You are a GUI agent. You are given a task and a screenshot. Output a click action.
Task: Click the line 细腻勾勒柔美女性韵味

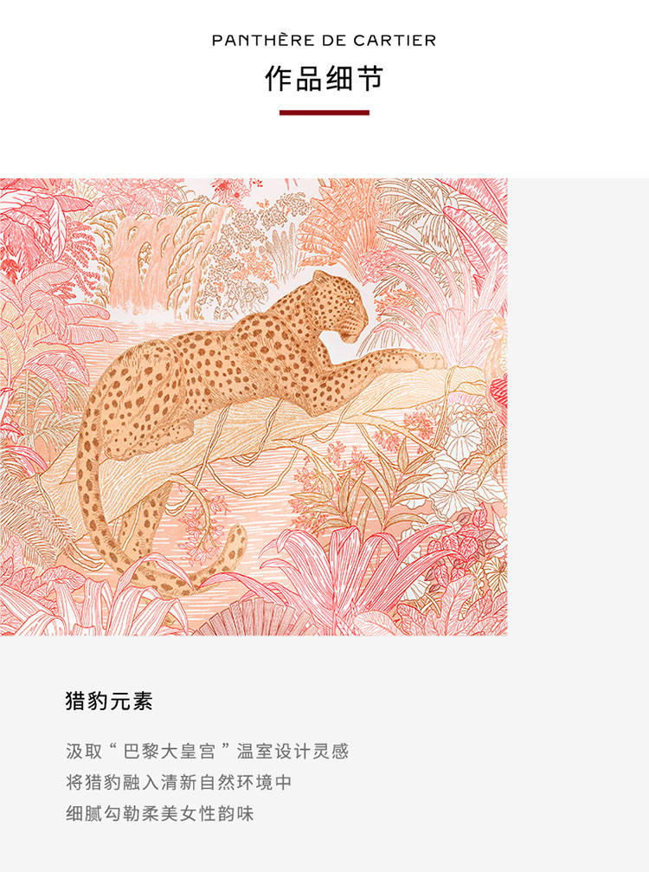[160, 813]
